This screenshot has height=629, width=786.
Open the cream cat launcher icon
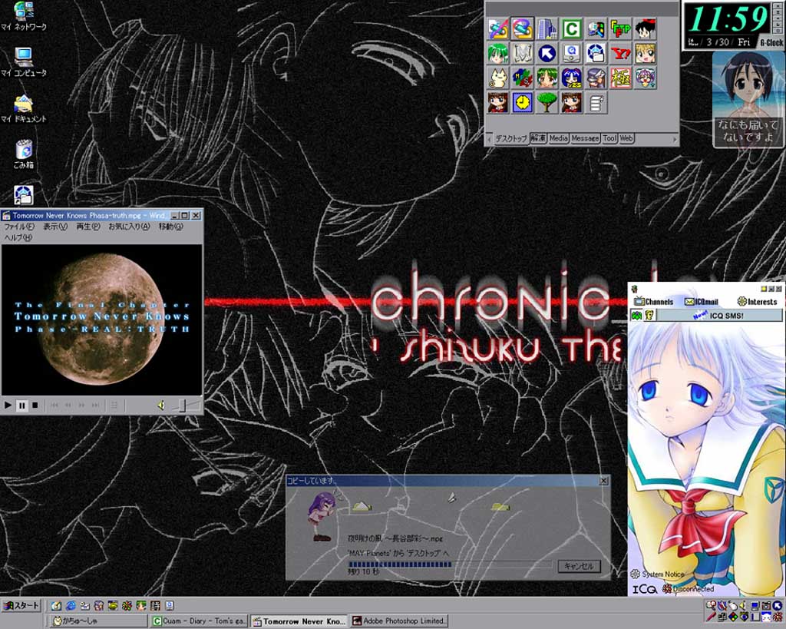[497, 78]
